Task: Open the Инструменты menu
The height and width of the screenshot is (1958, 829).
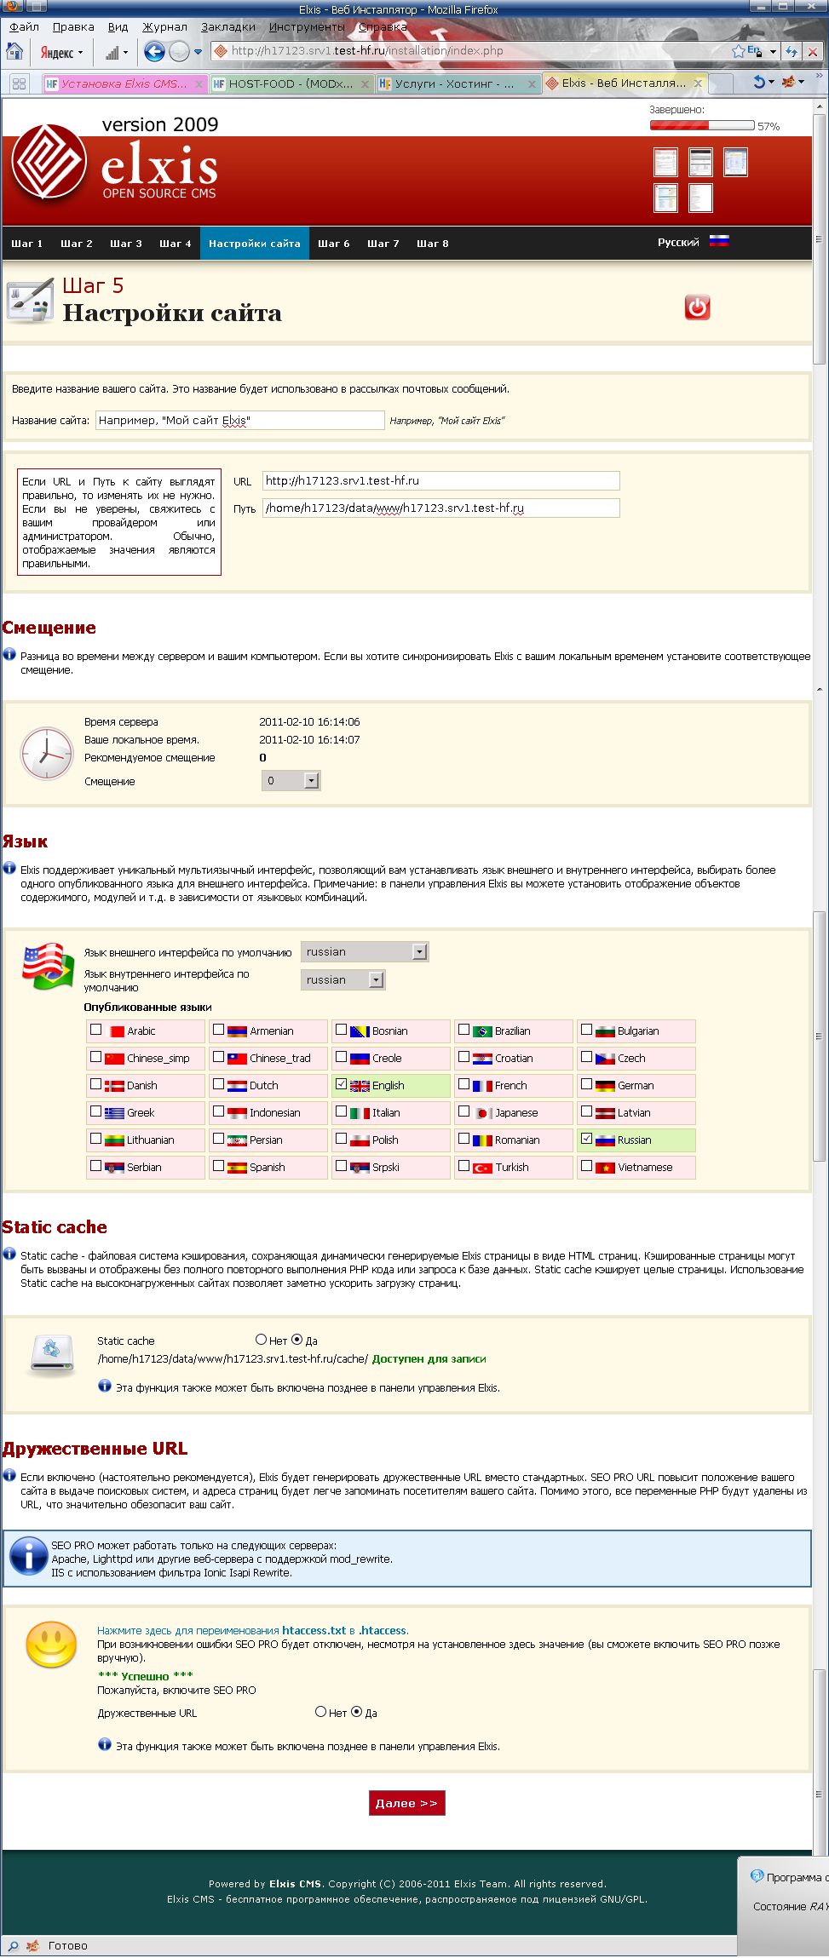Action: coord(307,26)
